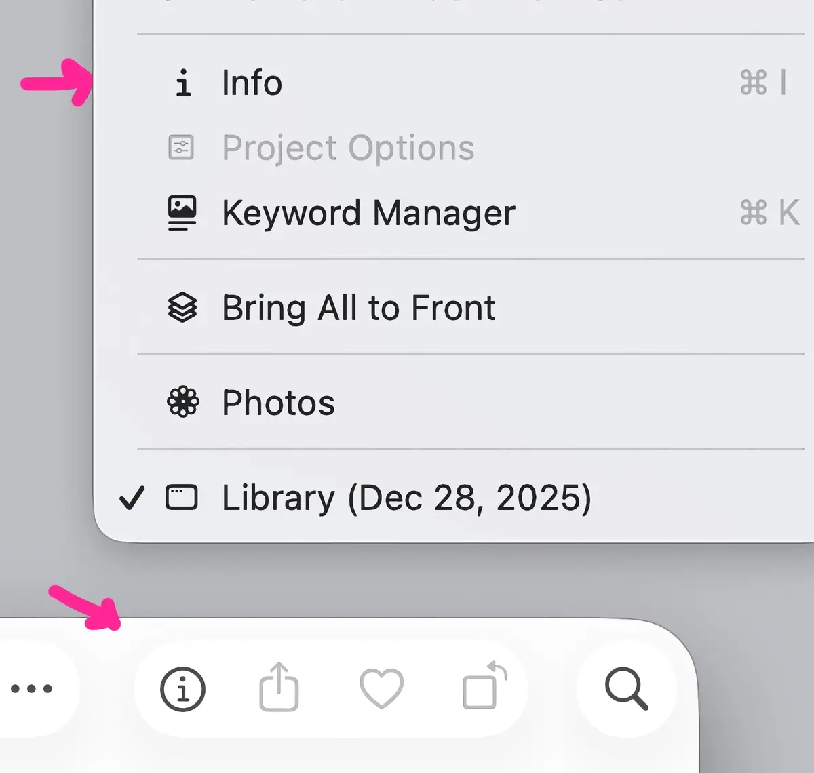Click the layered-stack icon beside Bring All to Front
Image resolution: width=814 pixels, height=773 pixels.
pos(182,308)
